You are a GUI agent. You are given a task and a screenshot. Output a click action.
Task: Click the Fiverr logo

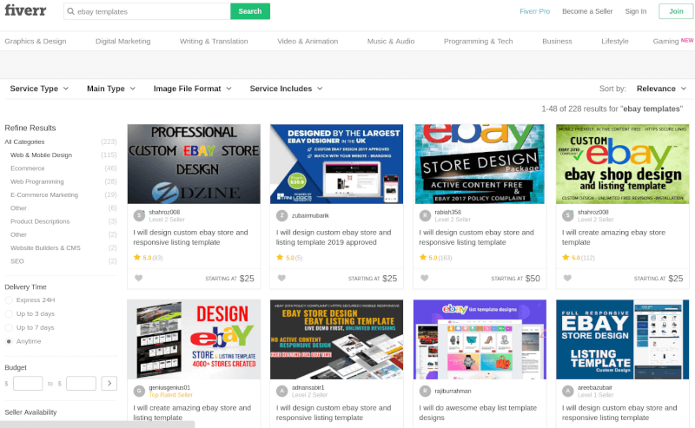coord(25,10)
